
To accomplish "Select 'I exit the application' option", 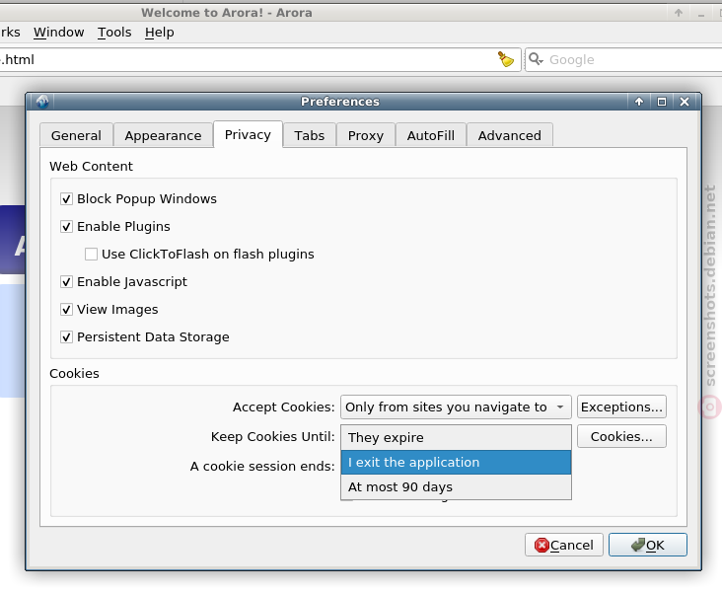I will pos(456,462).
